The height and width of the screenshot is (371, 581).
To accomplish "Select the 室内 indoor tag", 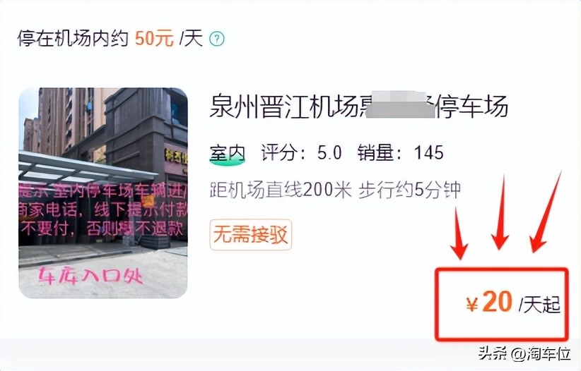I will click(227, 153).
